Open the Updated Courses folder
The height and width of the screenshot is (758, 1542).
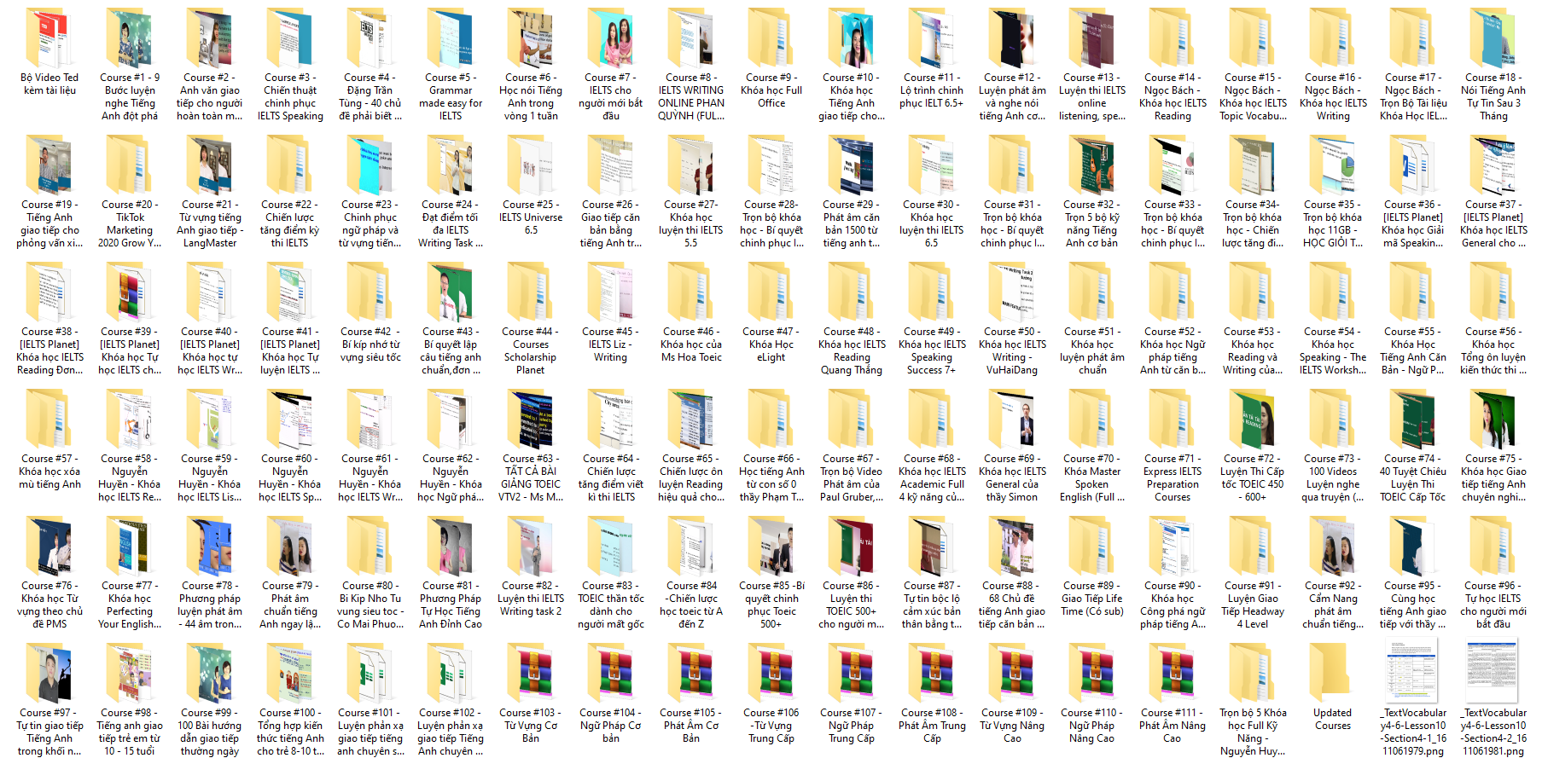coord(1333,675)
